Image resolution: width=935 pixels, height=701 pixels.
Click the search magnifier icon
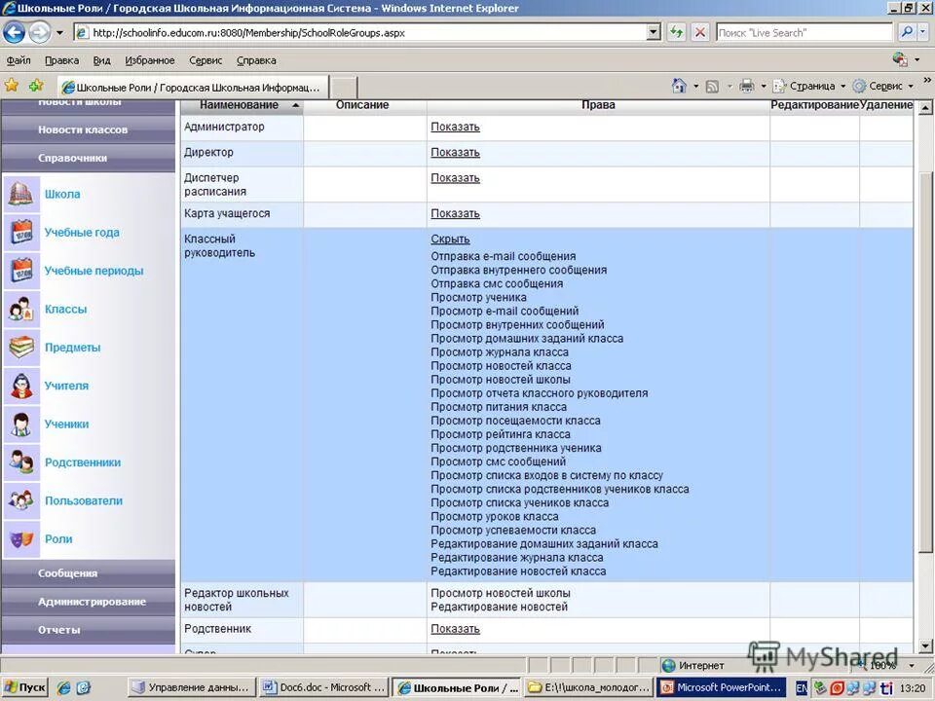tap(907, 32)
